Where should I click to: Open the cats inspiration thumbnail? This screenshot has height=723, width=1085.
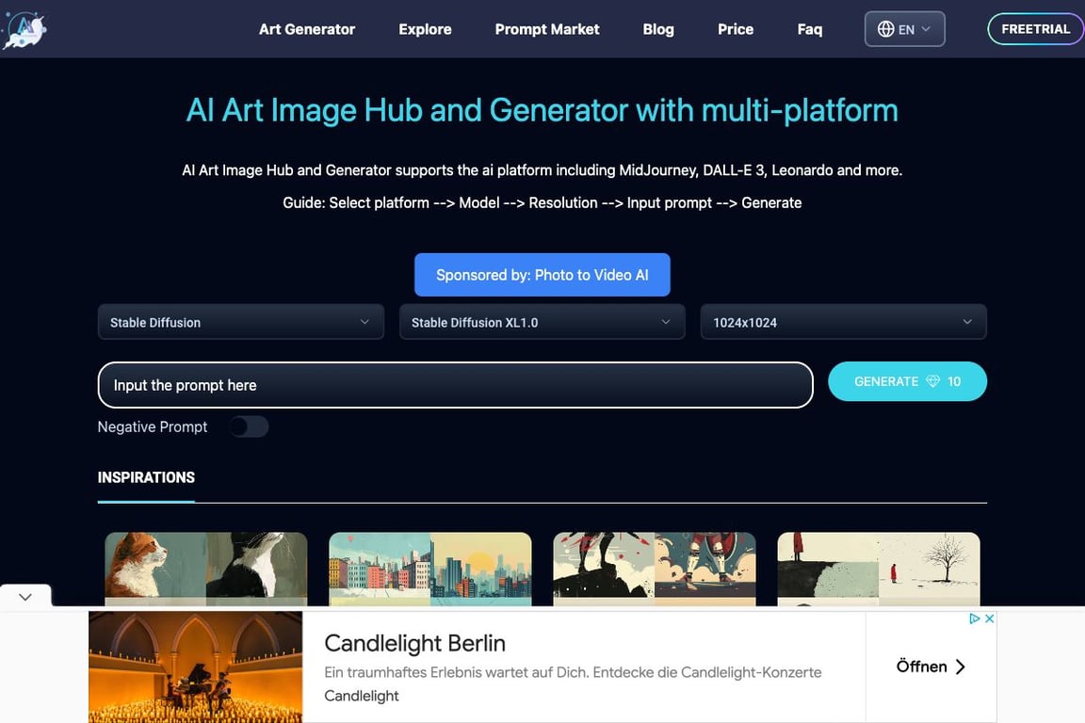[205, 569]
